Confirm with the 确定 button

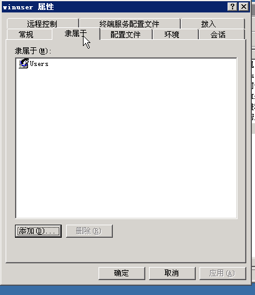coord(122,273)
